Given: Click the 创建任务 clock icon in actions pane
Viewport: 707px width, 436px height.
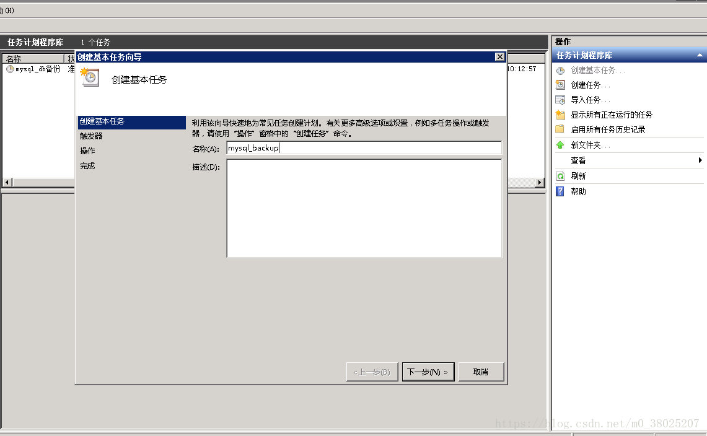Looking at the screenshot, I should click(x=560, y=85).
